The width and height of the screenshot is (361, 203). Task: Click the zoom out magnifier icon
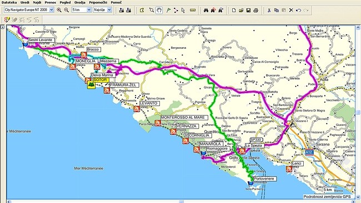67,10
